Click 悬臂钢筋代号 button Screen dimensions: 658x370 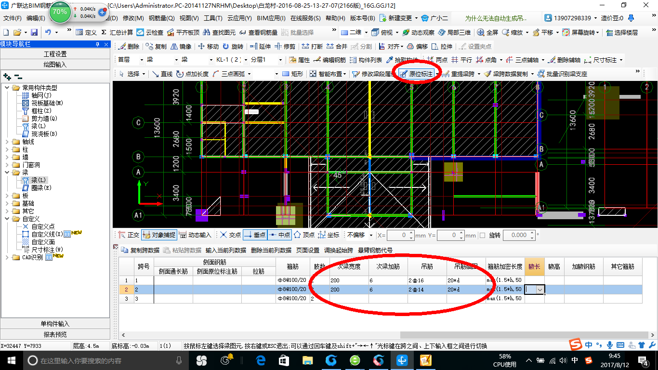pyautogui.click(x=375, y=251)
